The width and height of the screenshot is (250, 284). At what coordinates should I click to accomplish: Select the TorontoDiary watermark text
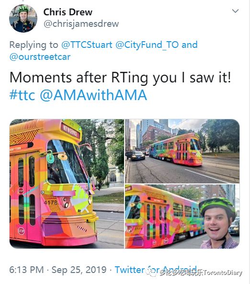[x=223, y=273]
